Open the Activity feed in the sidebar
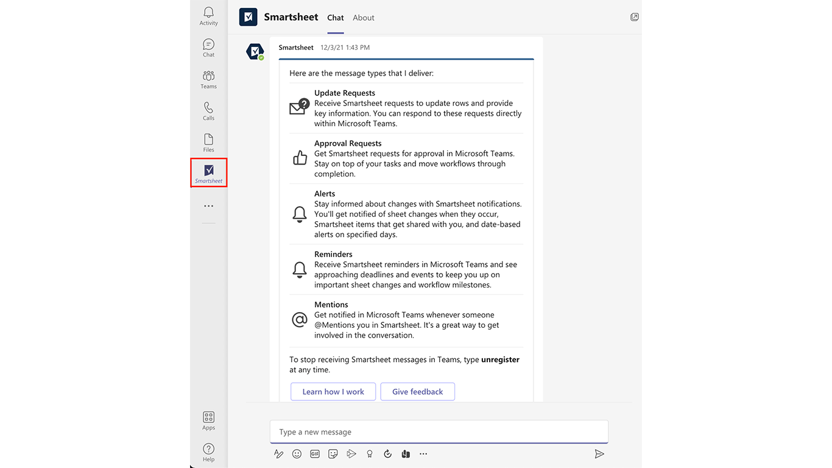 click(208, 16)
